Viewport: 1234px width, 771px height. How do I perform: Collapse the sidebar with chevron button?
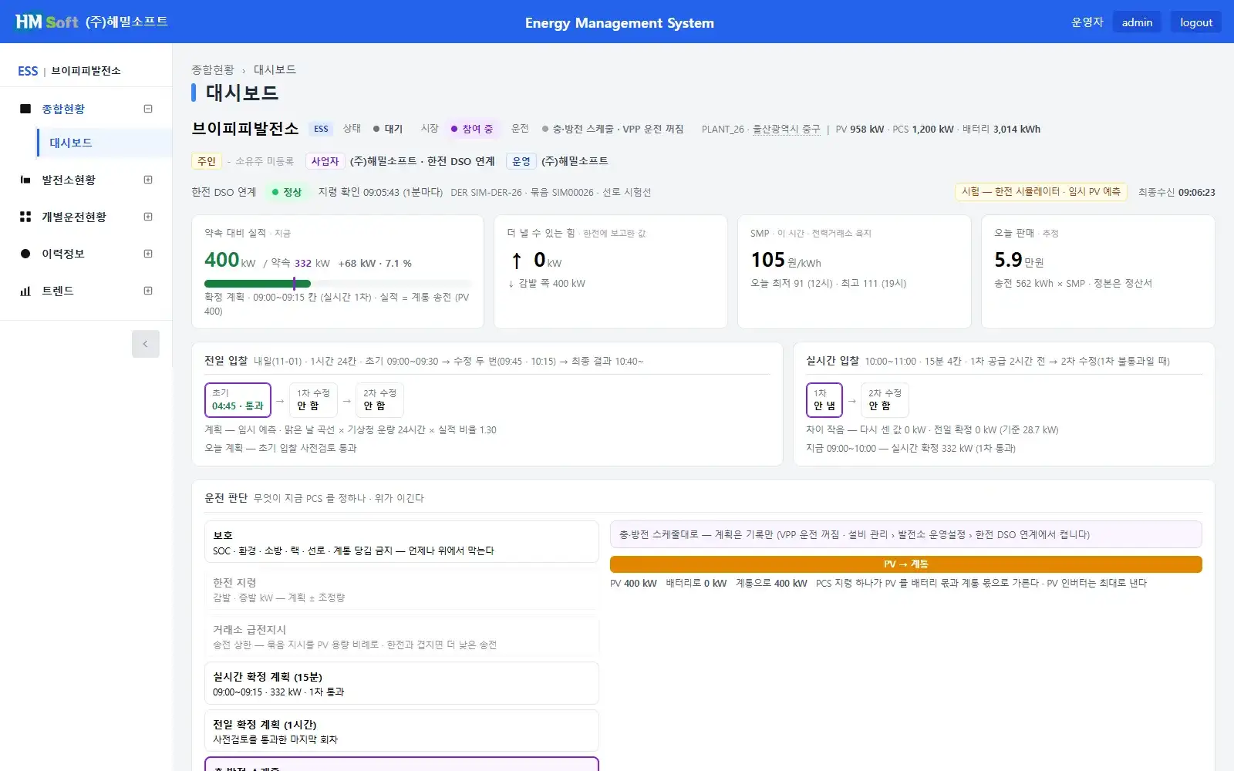[146, 344]
